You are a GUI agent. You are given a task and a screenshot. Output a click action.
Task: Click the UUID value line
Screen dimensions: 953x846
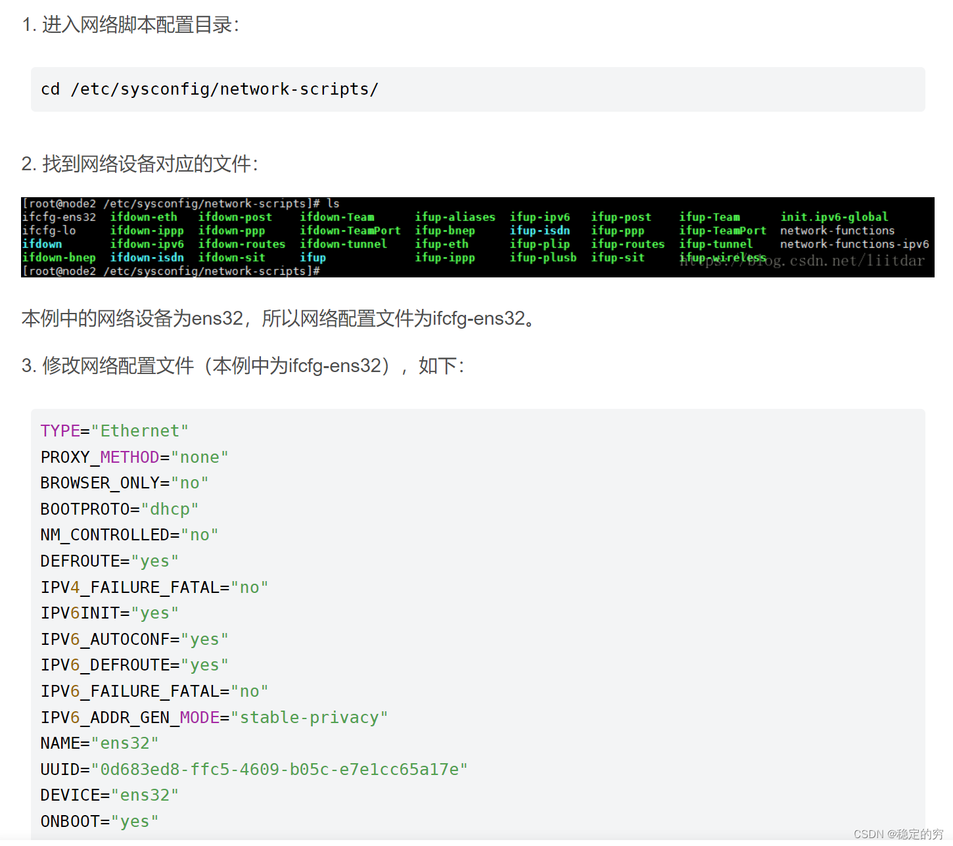[254, 770]
